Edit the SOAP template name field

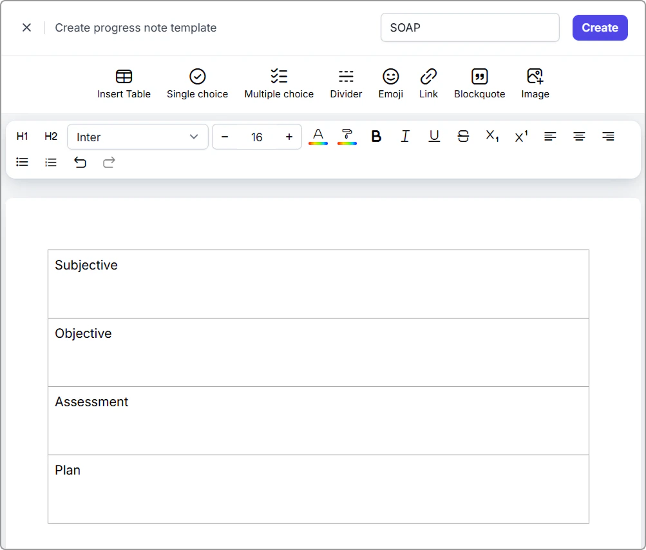coord(470,28)
